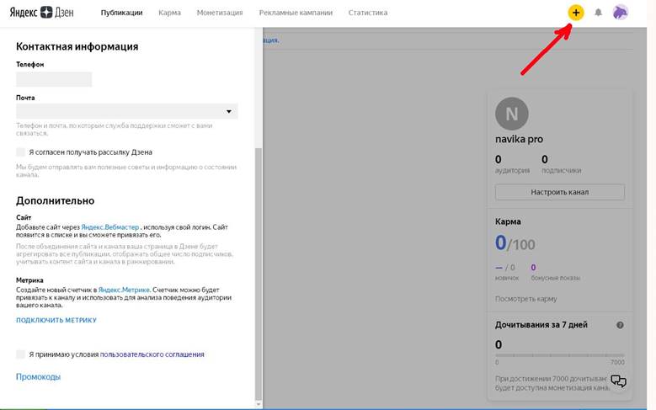Open the user profile avatar menu
656x410 pixels.
tap(621, 13)
